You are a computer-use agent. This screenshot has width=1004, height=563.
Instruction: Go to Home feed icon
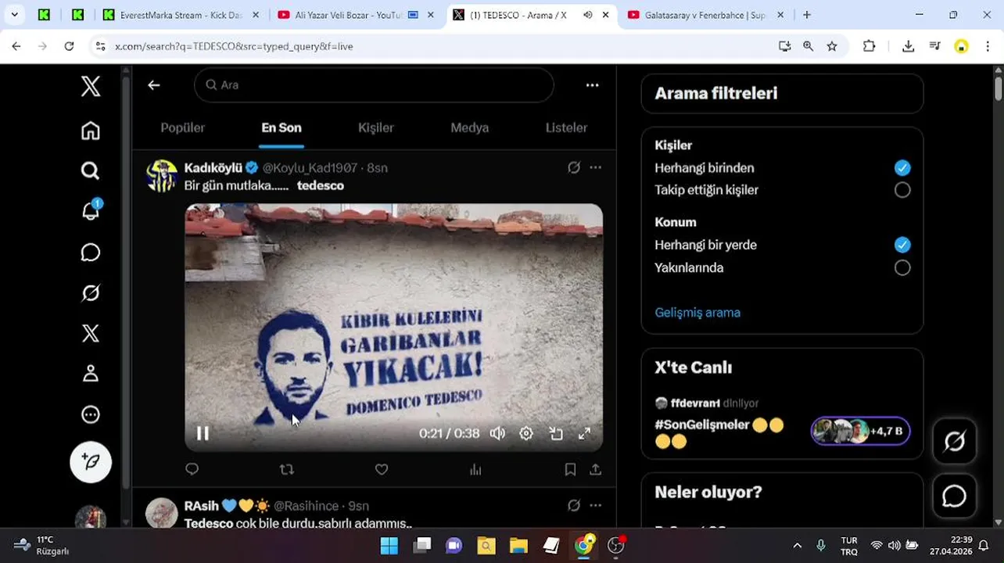[91, 131]
